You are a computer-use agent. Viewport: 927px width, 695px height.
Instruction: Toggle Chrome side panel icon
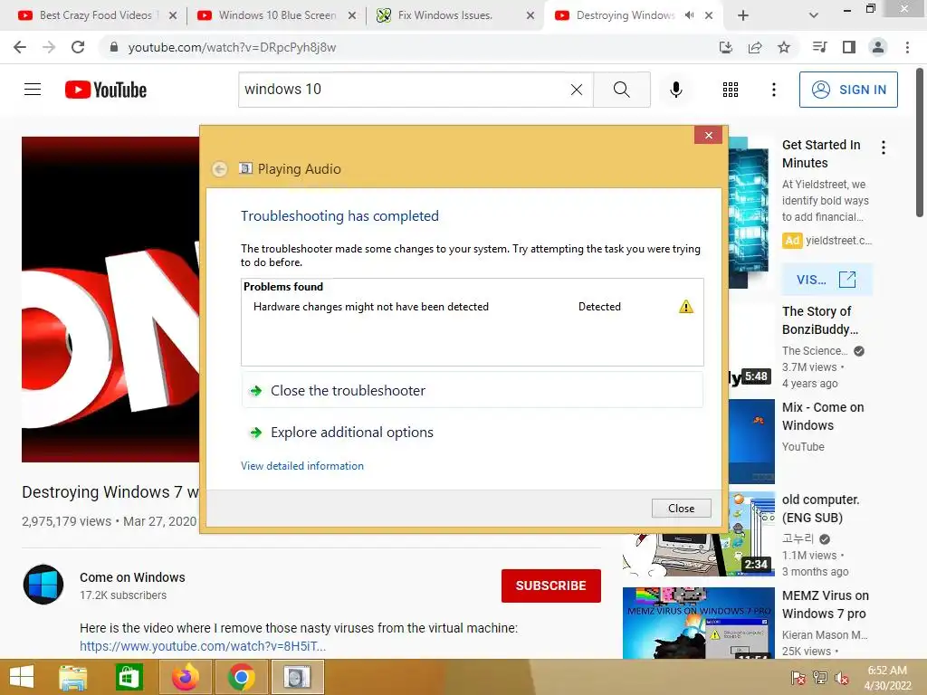(x=849, y=47)
